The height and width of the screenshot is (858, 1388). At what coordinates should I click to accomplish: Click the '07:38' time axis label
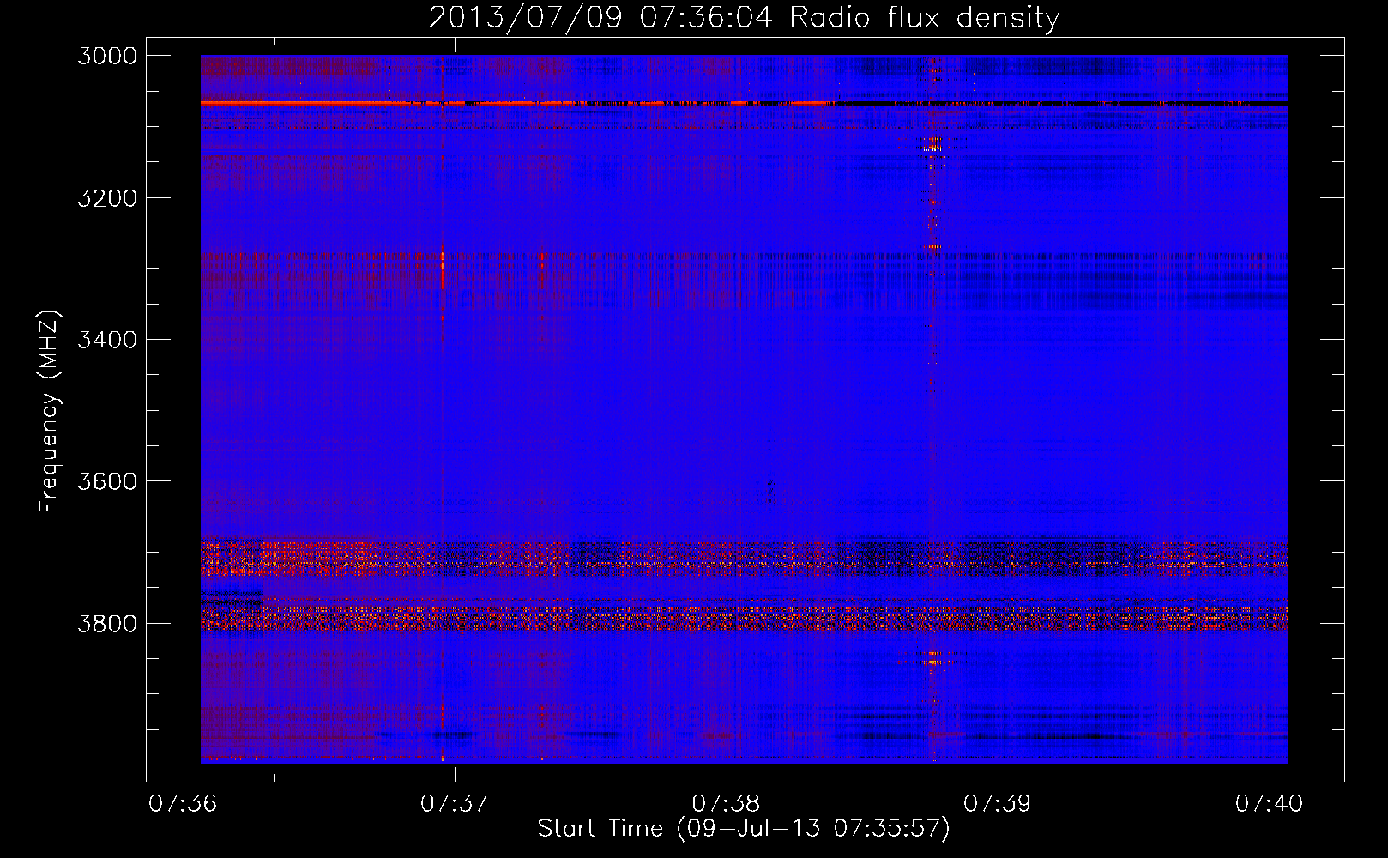727,803
